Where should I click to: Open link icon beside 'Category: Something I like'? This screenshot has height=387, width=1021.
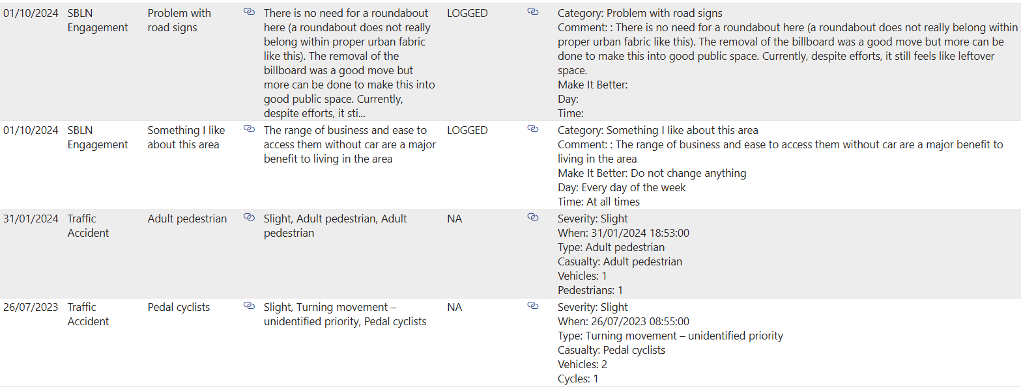(532, 129)
